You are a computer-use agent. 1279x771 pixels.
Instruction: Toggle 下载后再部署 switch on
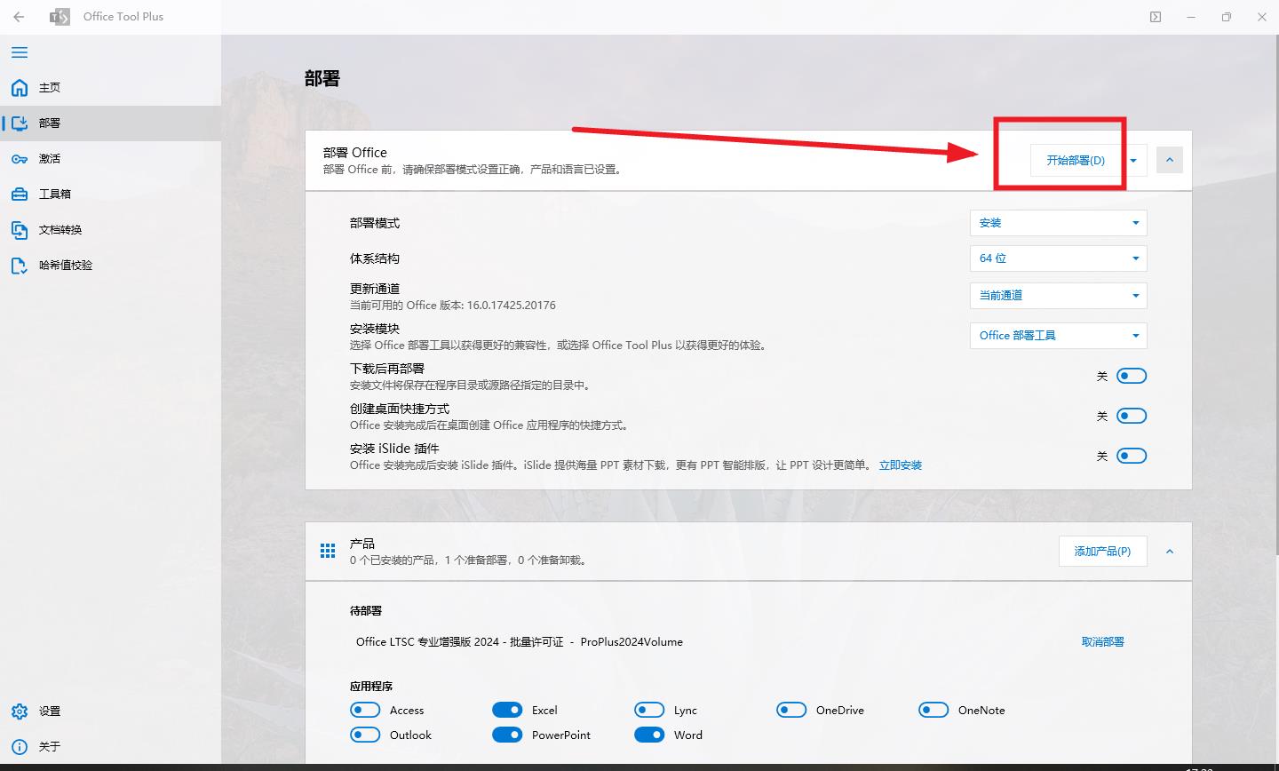click(1132, 375)
